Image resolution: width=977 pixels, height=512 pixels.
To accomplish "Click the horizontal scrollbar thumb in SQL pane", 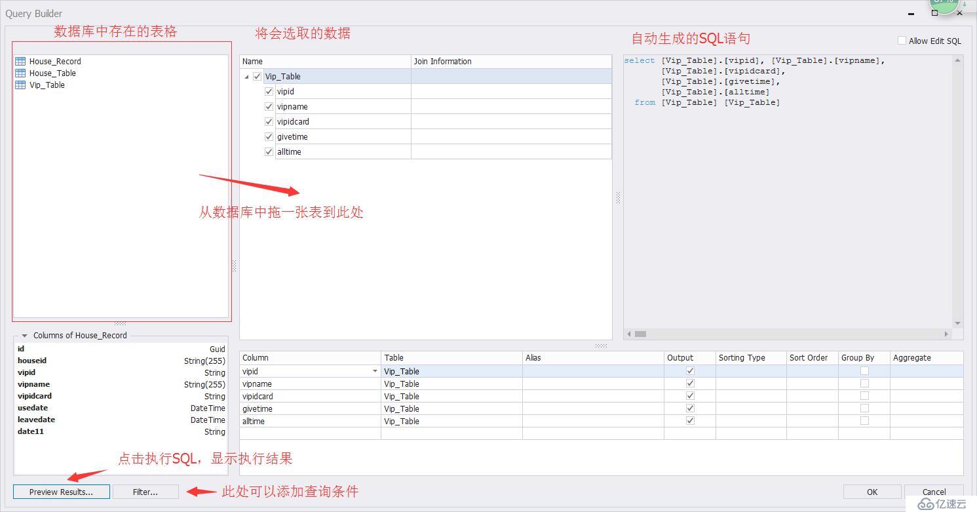I will pos(640,334).
